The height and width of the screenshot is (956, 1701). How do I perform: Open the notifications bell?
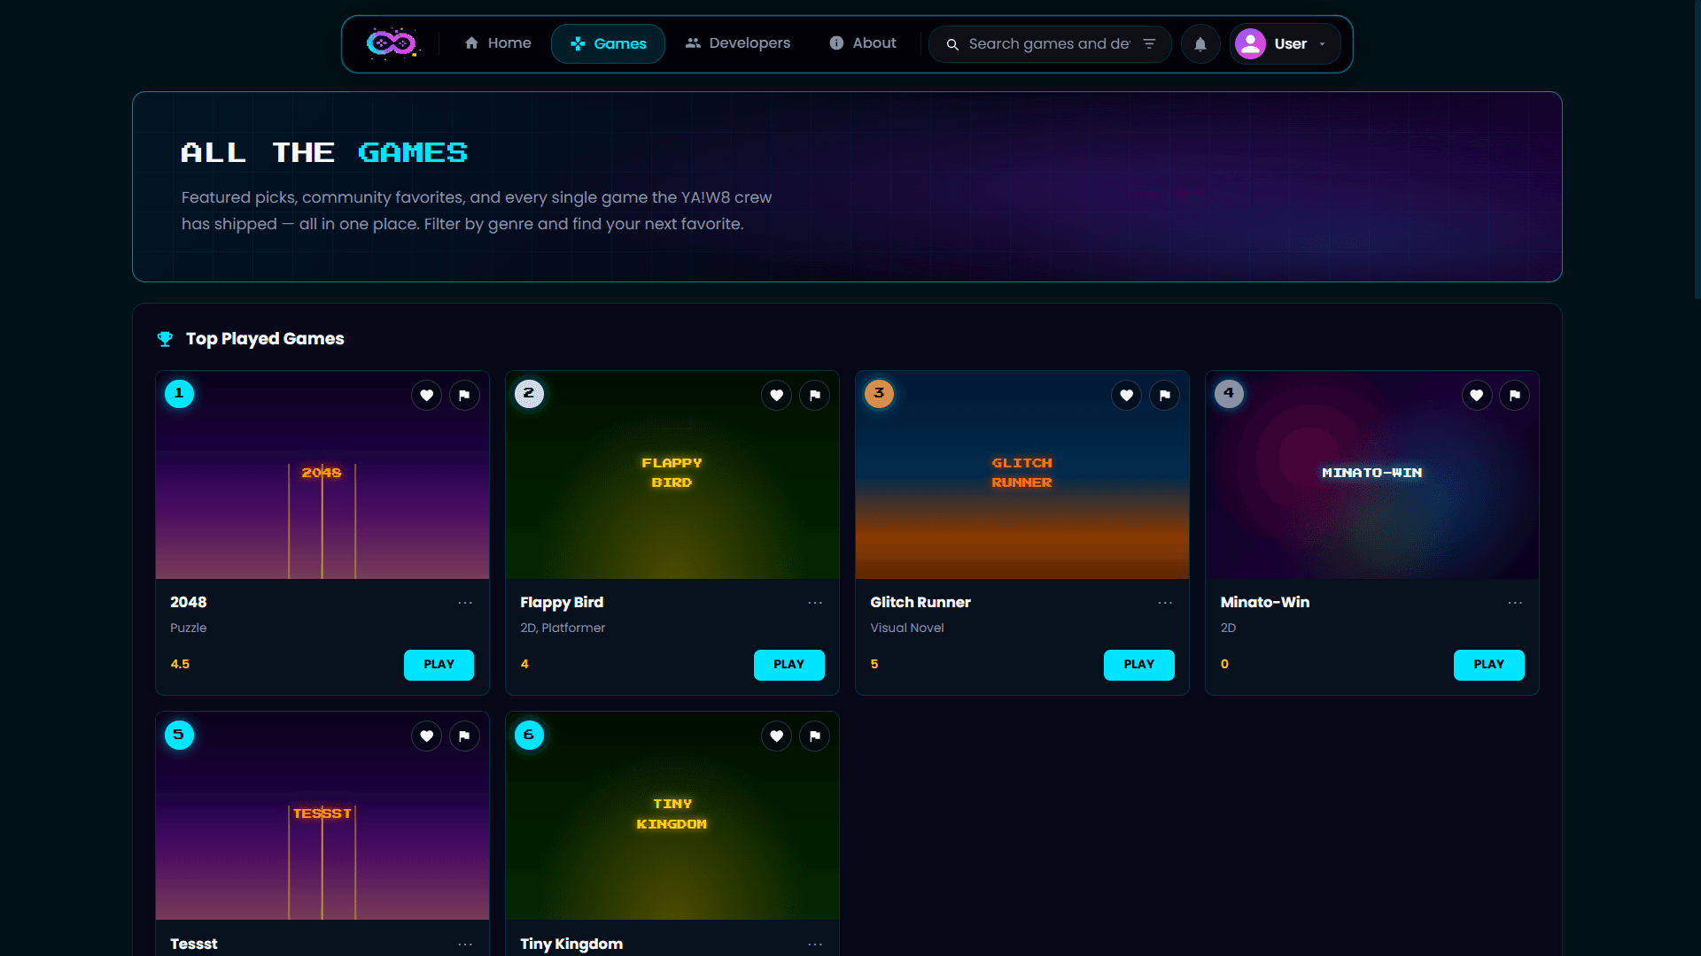coord(1200,44)
